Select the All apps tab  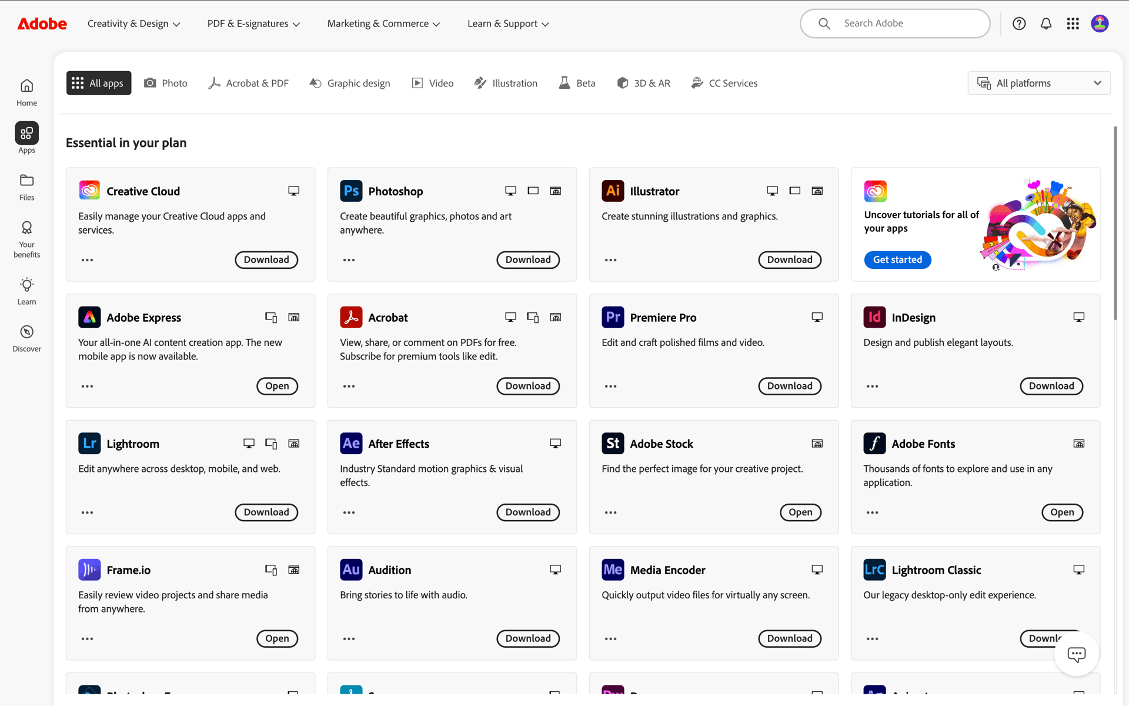pyautogui.click(x=98, y=83)
